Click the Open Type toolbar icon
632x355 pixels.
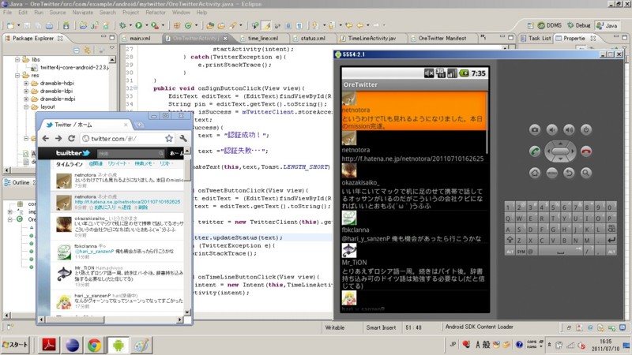click(x=210, y=25)
